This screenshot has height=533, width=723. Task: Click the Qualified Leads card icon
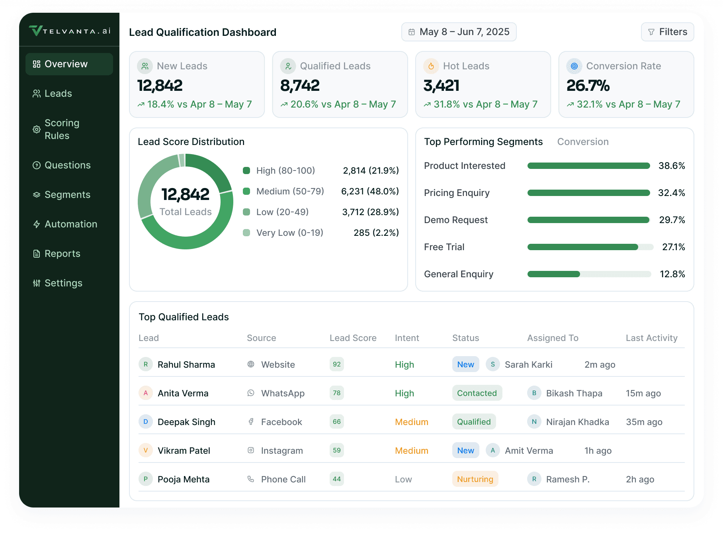pos(288,66)
